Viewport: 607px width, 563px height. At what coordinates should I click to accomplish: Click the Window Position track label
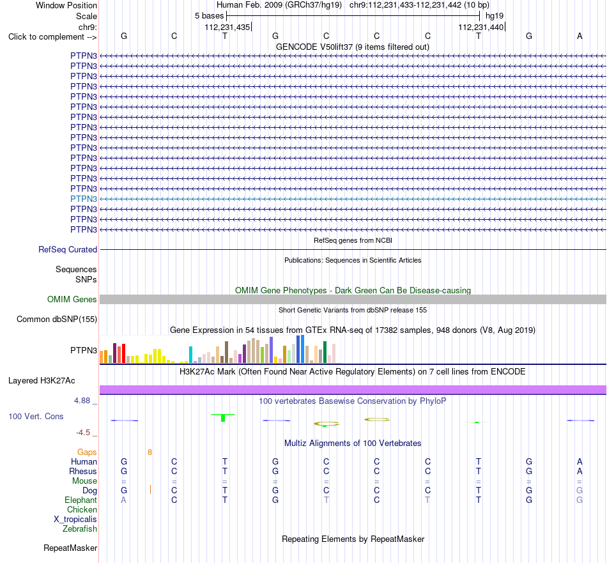(66, 5)
